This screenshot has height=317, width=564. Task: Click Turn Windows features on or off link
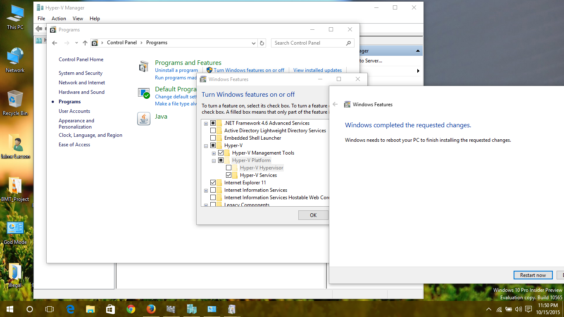pos(249,70)
